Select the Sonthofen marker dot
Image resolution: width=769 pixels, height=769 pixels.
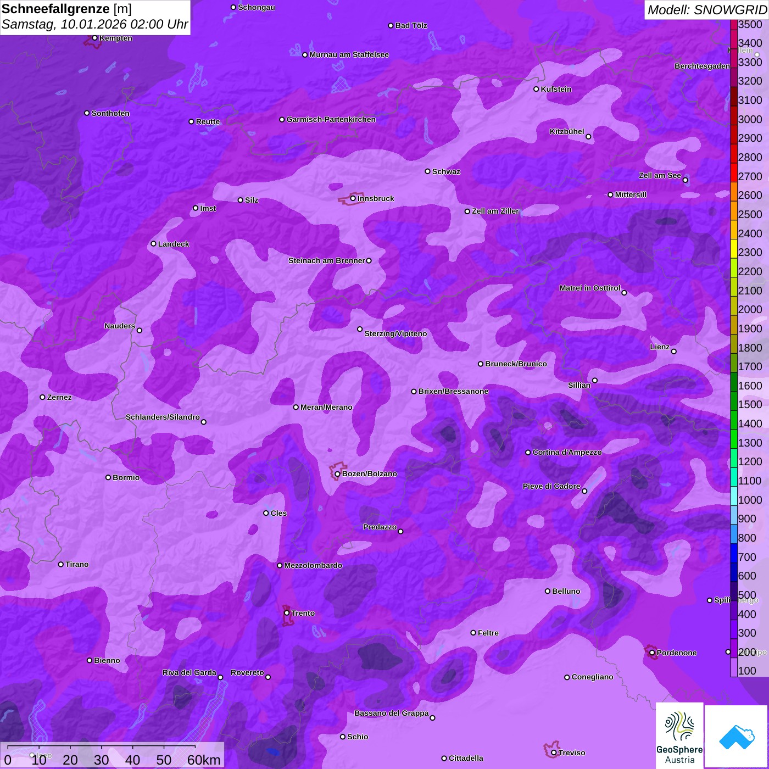coord(87,113)
